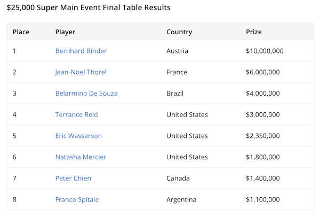This screenshot has height=218, width=320.
Task: Click the Jean-Noel Thorel player link
Action: click(81, 72)
